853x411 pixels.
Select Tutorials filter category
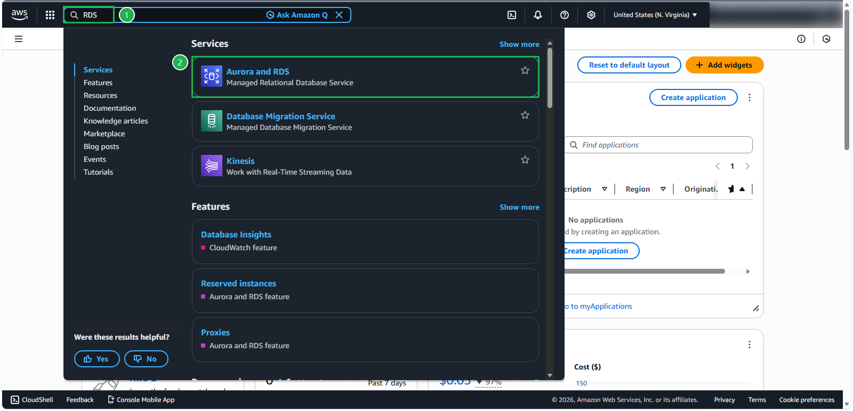coord(99,172)
